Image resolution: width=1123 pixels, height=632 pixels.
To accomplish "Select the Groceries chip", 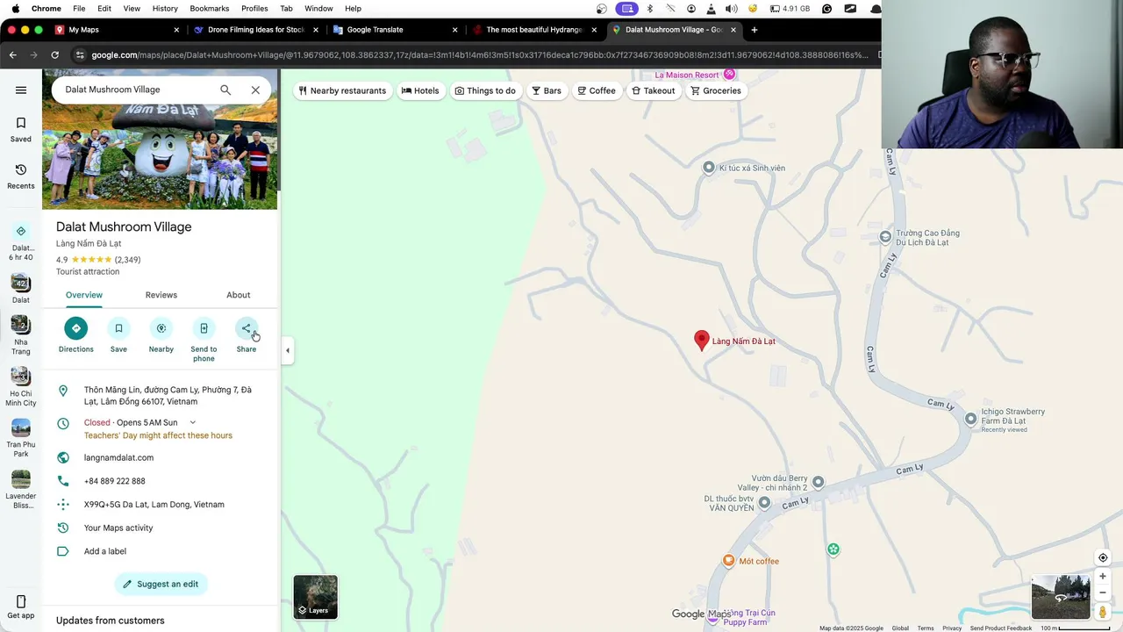I will pos(716,90).
